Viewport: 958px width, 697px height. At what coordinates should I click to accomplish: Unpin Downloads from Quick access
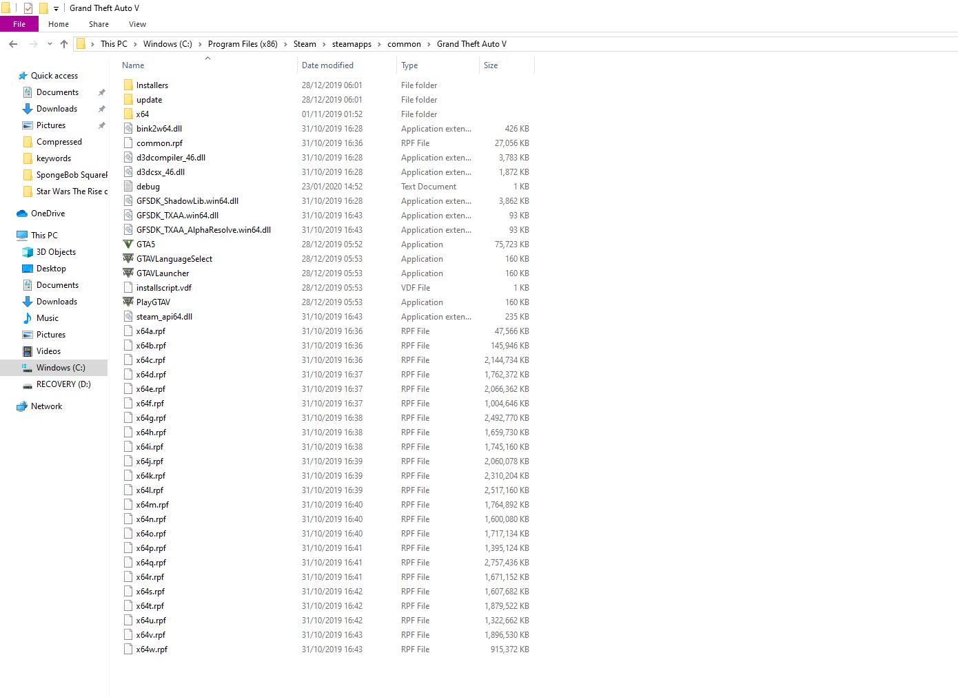[x=101, y=108]
